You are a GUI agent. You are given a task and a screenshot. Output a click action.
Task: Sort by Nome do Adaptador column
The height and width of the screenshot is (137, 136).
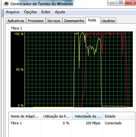(25, 116)
